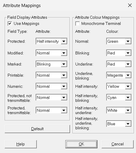The width and height of the screenshot is (136, 153).
Task: Open Half intensity, blinking Cyan dropdown
Action: [119, 97]
